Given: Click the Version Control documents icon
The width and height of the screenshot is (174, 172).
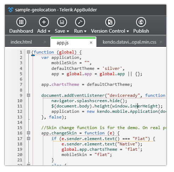Looking at the screenshot, I should [110, 22].
